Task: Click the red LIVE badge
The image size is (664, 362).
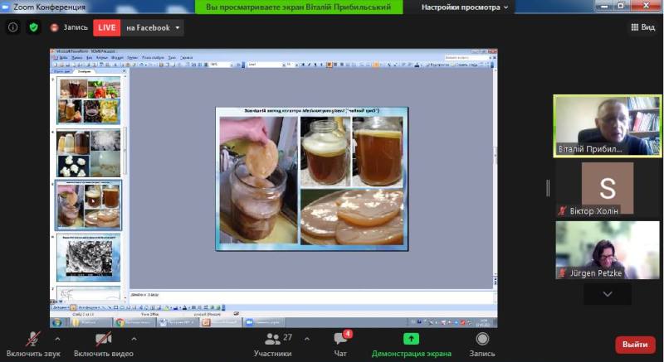Action: click(x=106, y=27)
